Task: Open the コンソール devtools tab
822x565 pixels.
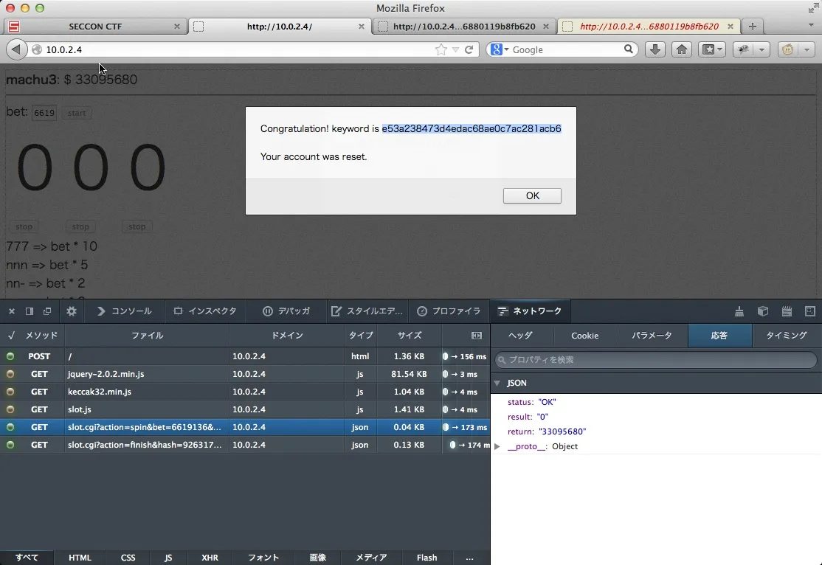Action: pyautogui.click(x=124, y=311)
